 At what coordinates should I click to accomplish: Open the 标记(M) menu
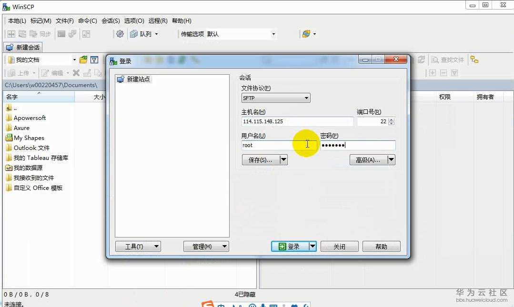pos(40,21)
